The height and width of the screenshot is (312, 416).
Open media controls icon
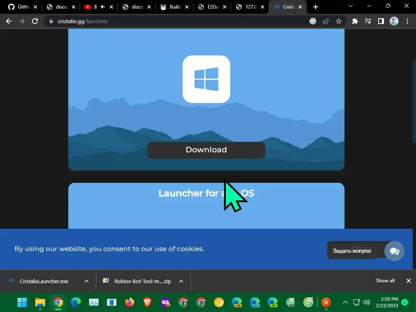[368, 21]
